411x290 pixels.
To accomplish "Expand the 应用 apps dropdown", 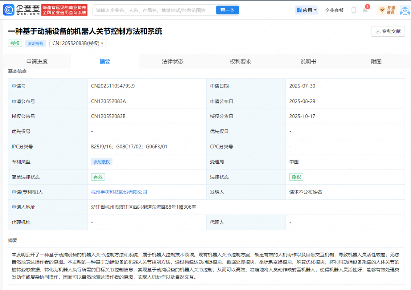I will click(307, 10).
